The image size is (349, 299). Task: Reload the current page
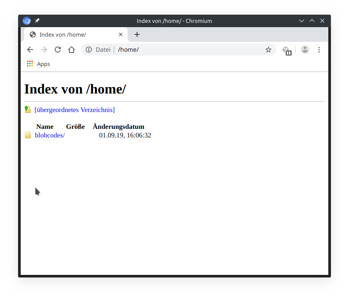click(58, 50)
